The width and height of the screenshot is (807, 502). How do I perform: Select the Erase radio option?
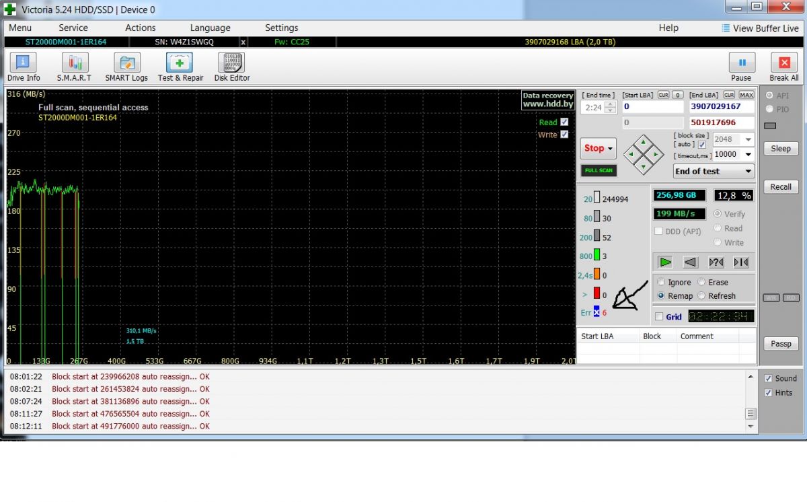coord(701,282)
